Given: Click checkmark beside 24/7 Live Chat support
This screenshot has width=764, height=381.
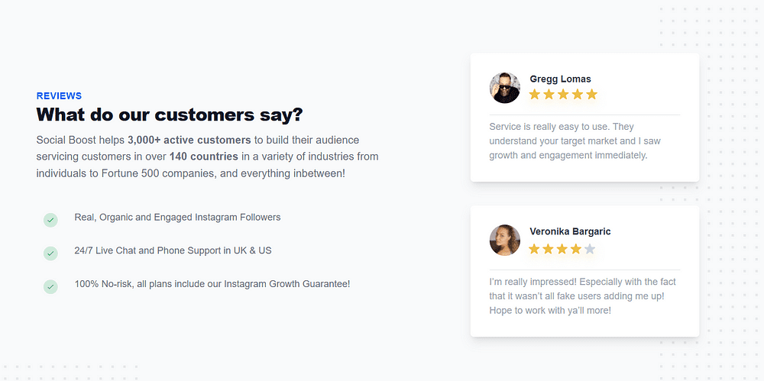Looking at the screenshot, I should 50,253.
